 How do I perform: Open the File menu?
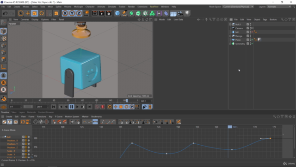(x=3, y=6)
